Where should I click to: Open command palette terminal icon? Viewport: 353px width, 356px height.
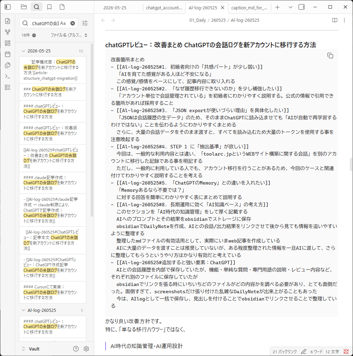pyautogui.click(x=8, y=76)
